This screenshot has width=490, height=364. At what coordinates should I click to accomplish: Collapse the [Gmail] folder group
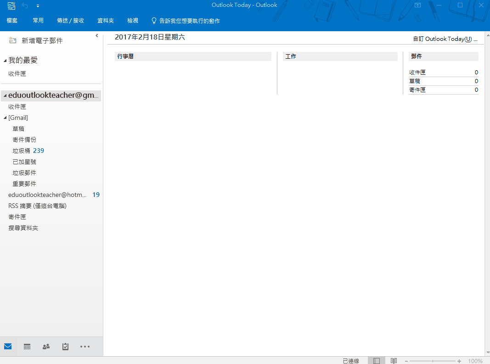pos(5,118)
